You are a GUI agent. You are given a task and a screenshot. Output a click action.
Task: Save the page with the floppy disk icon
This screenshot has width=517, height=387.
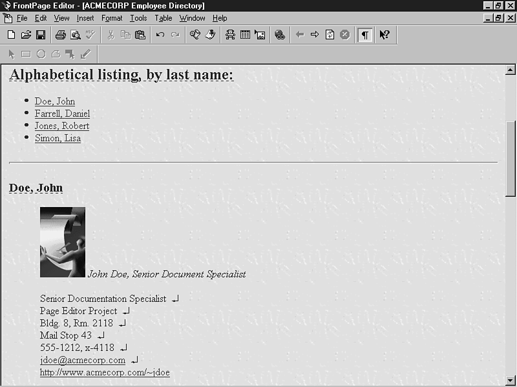[40, 35]
